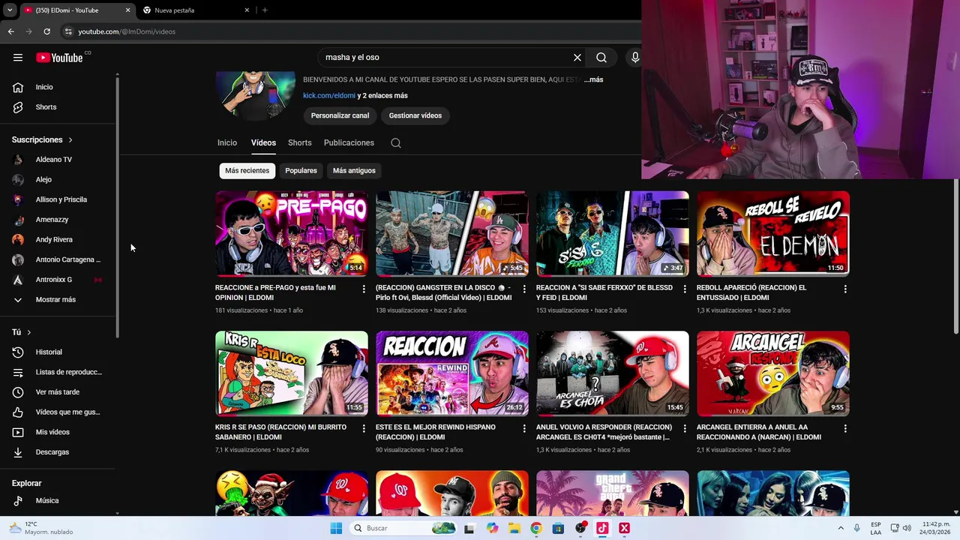The width and height of the screenshot is (960, 540).
Task: Open video title KRIS R SE PASO (REACCION)
Action: coord(280,432)
